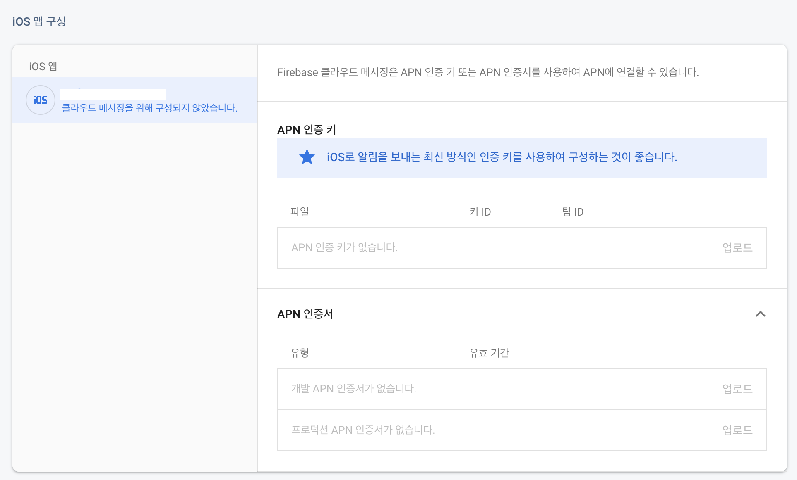Click the blue auth key recommendation banner
This screenshot has height=480, width=797.
(502, 157)
